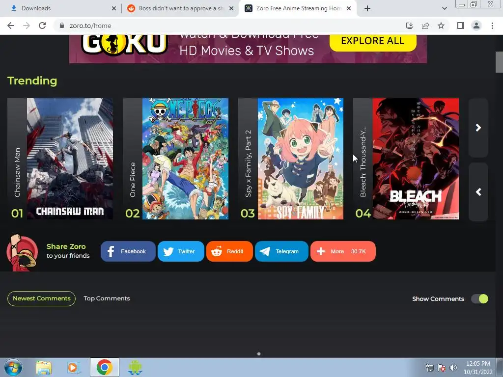Screen dimensions: 503x377
Task: Click the volume speaker tray icon
Action: click(x=453, y=368)
